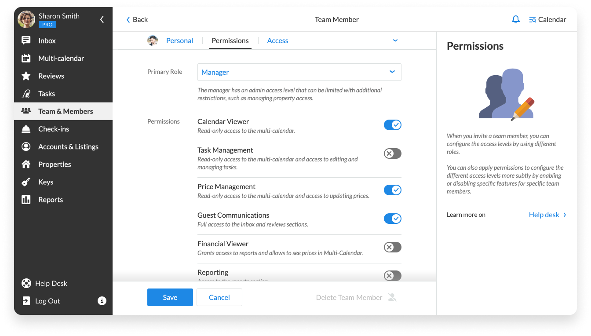Click Sharon Smith's profile photo

pyautogui.click(x=26, y=19)
